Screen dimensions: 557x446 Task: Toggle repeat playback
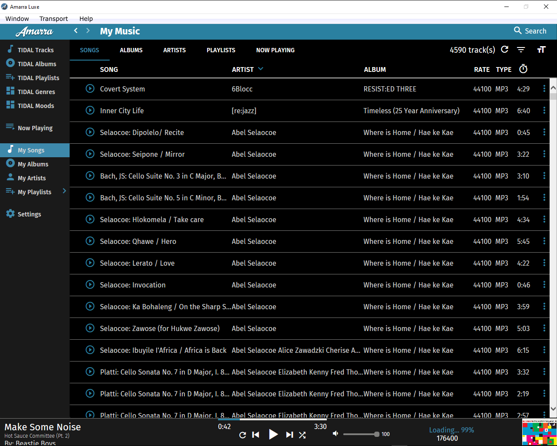(x=243, y=435)
